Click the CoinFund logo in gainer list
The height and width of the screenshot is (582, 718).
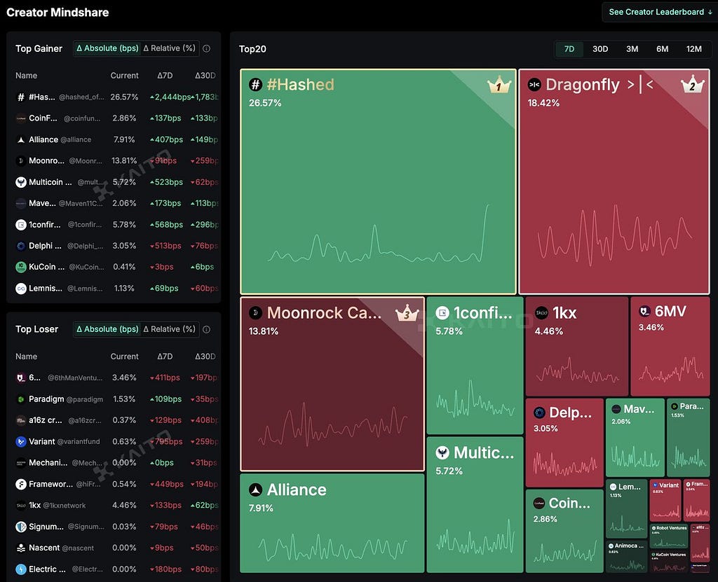pos(20,118)
